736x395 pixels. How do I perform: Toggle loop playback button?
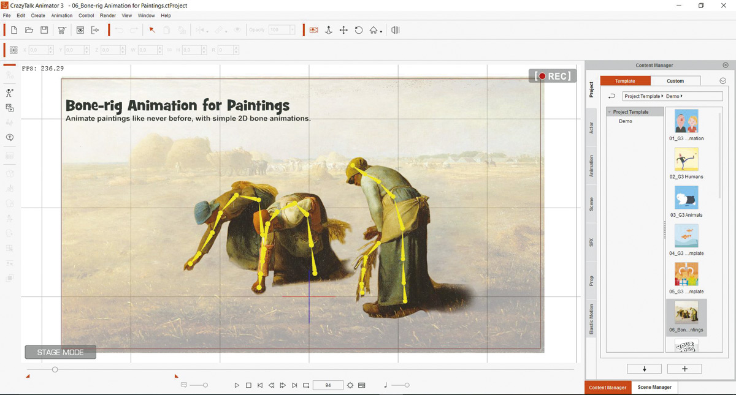coord(306,385)
